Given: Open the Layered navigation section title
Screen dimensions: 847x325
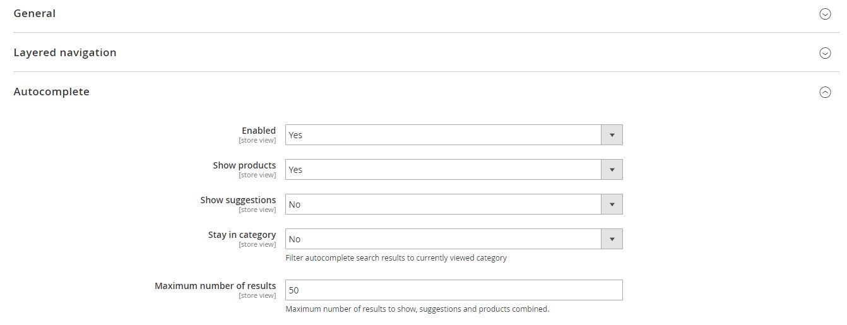Looking at the screenshot, I should coord(65,52).
